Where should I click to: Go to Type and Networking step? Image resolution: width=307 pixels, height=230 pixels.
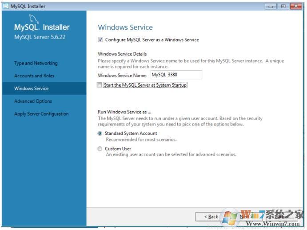click(36, 63)
